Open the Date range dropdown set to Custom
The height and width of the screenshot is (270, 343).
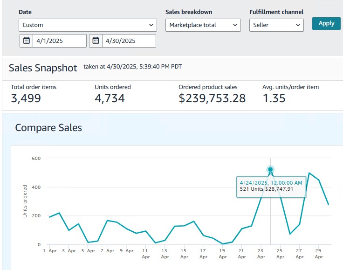click(88, 25)
